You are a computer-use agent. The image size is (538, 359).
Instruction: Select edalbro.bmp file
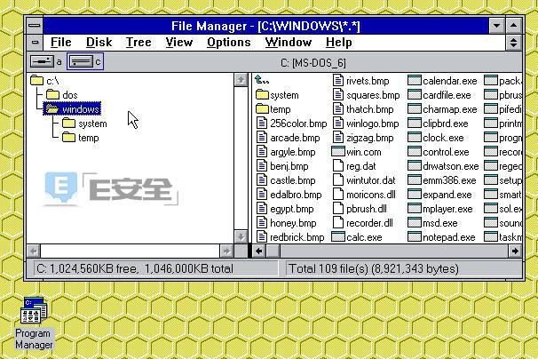click(289, 195)
